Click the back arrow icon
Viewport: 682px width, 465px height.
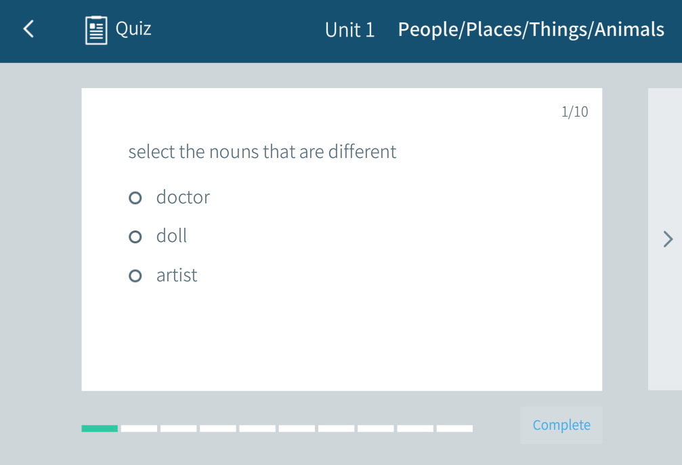coord(28,29)
